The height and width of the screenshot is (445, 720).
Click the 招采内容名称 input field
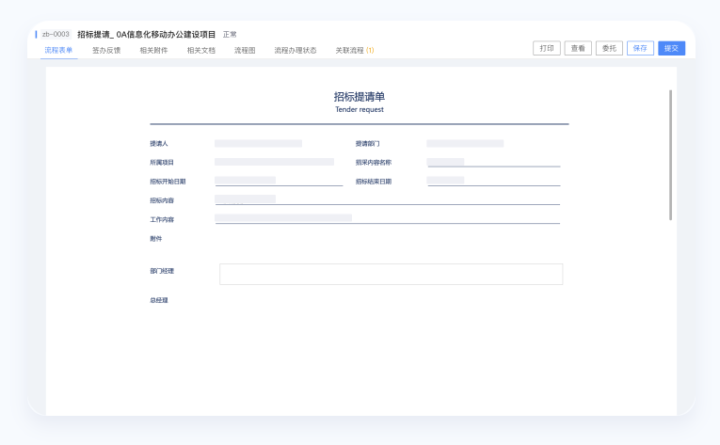pyautogui.click(x=492, y=162)
